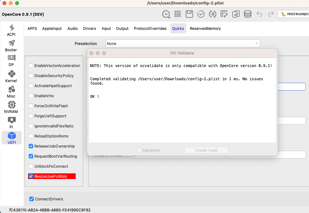The width and height of the screenshot is (309, 213).
Task: Open recent files clock icon
Action: (x=166, y=14)
